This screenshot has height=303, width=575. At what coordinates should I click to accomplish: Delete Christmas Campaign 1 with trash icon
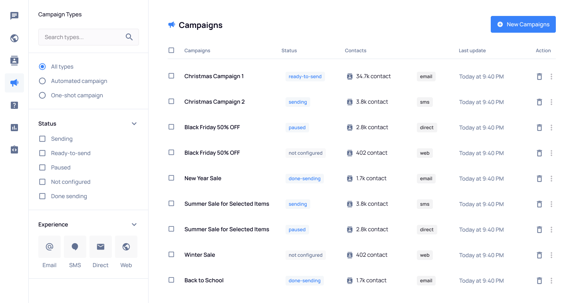click(x=539, y=77)
